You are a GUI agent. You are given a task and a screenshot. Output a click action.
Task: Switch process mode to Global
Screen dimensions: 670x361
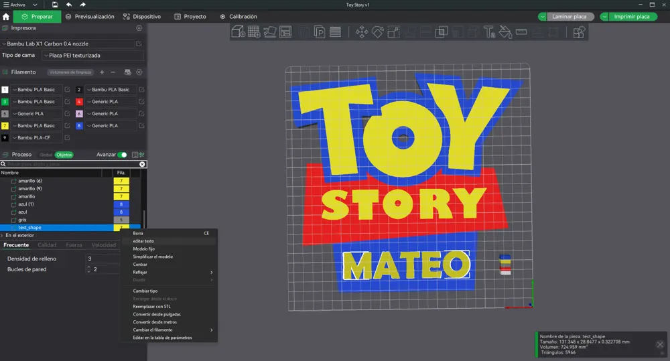pos(46,155)
